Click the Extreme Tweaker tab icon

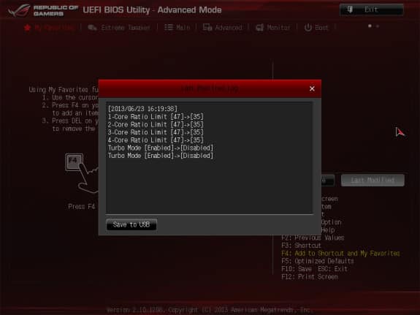pos(92,27)
